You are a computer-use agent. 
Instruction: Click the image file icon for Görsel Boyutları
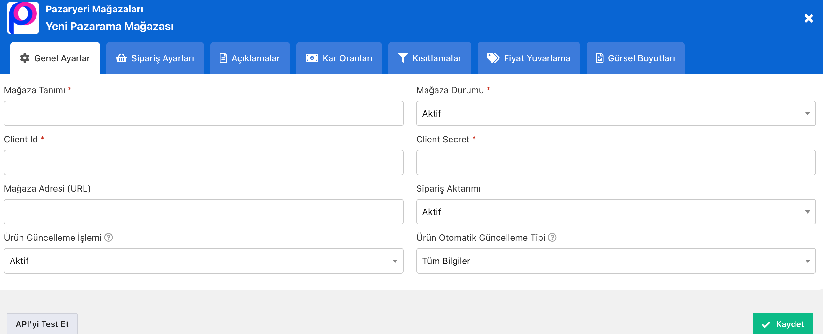(x=600, y=58)
